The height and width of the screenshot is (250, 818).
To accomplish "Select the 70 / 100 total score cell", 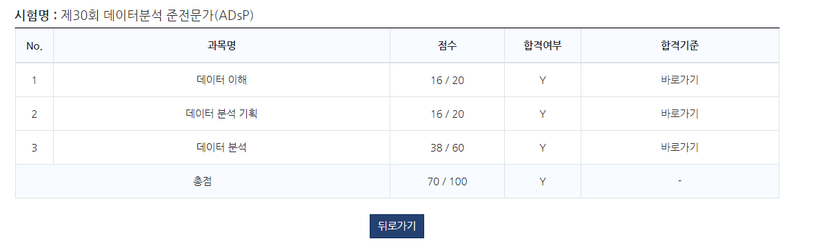I will point(447,181).
